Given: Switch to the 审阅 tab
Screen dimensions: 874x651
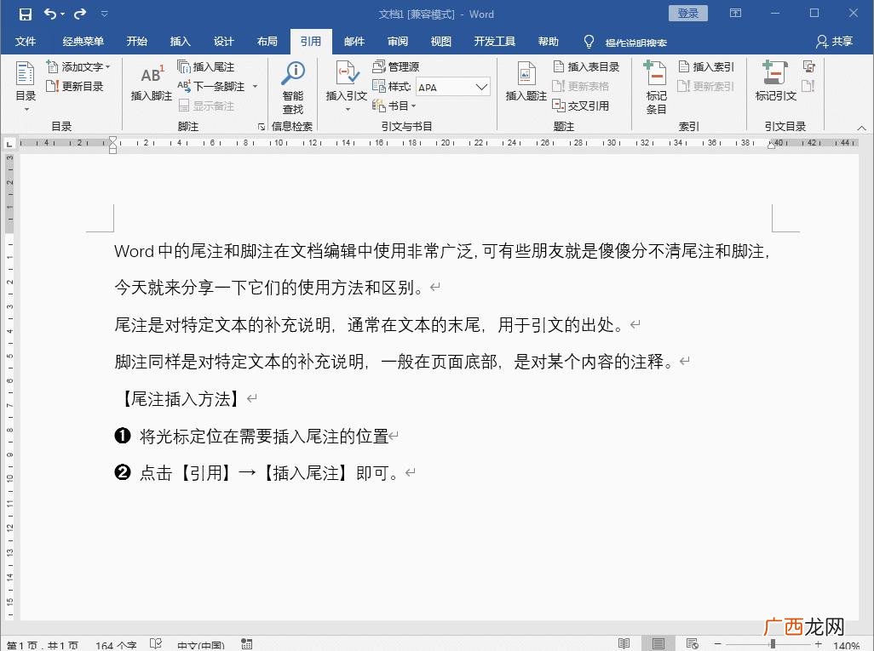Looking at the screenshot, I should click(x=398, y=41).
